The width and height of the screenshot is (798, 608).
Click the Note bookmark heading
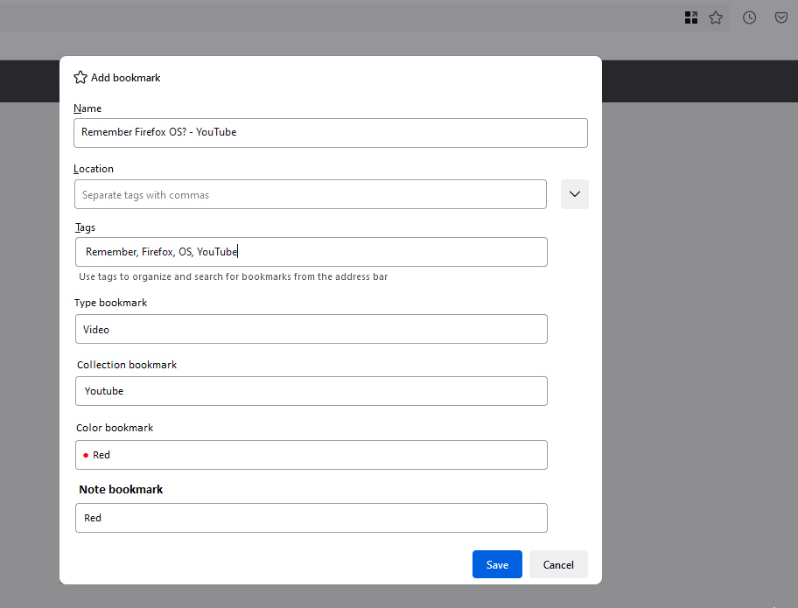click(x=121, y=489)
